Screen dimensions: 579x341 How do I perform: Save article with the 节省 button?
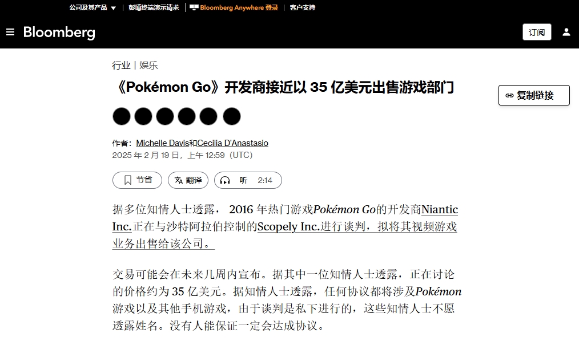137,180
